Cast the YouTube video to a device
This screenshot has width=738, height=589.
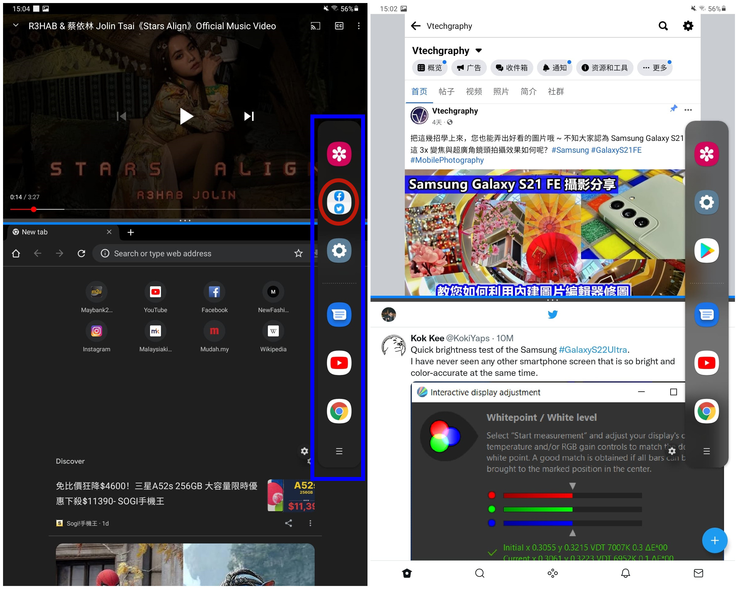click(x=315, y=26)
